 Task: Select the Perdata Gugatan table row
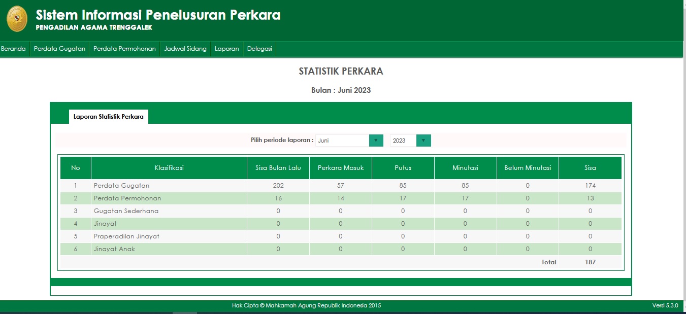(x=121, y=186)
